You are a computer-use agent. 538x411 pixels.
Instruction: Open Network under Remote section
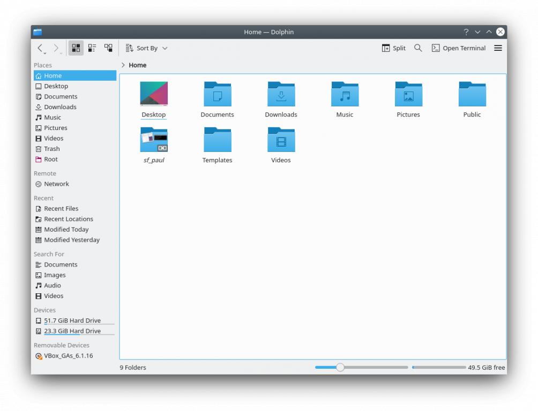[x=56, y=184]
